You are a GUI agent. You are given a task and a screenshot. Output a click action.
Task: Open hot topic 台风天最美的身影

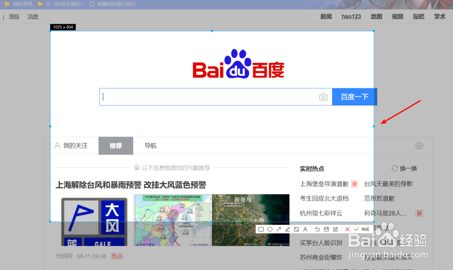pos(388,184)
